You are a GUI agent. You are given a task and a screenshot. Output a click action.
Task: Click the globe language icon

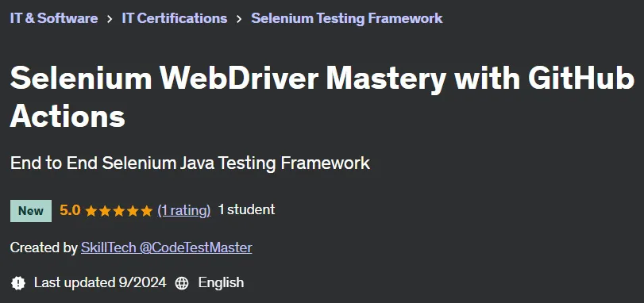point(182,283)
